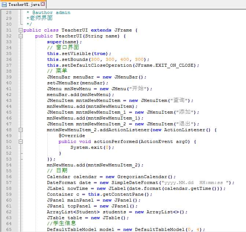This screenshot has width=246, height=232.
Task: Click line number 65 in the margin
Action: (x=9, y=229)
